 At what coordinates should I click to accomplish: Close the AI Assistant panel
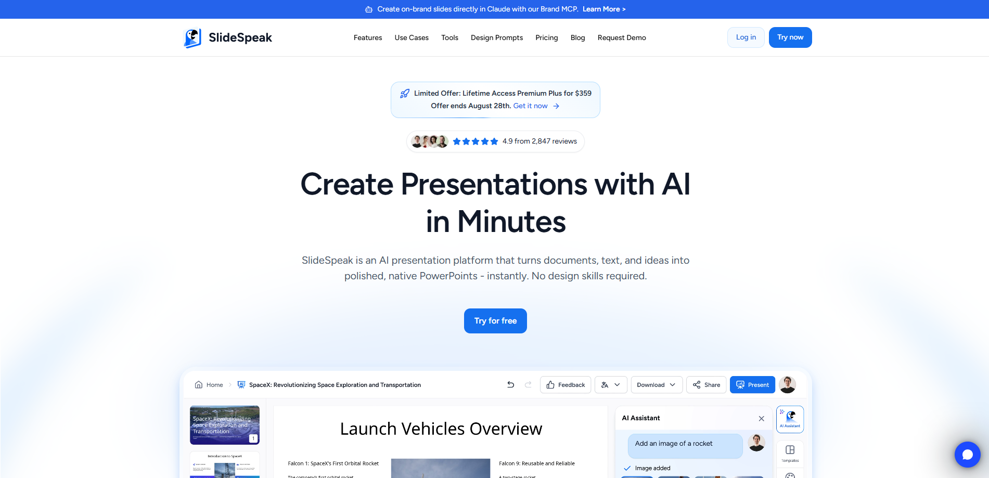tap(762, 419)
